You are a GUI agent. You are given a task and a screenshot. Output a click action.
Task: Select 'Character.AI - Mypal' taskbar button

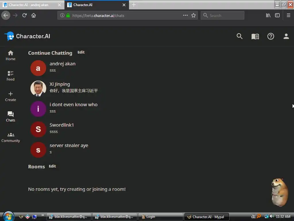click(207, 217)
